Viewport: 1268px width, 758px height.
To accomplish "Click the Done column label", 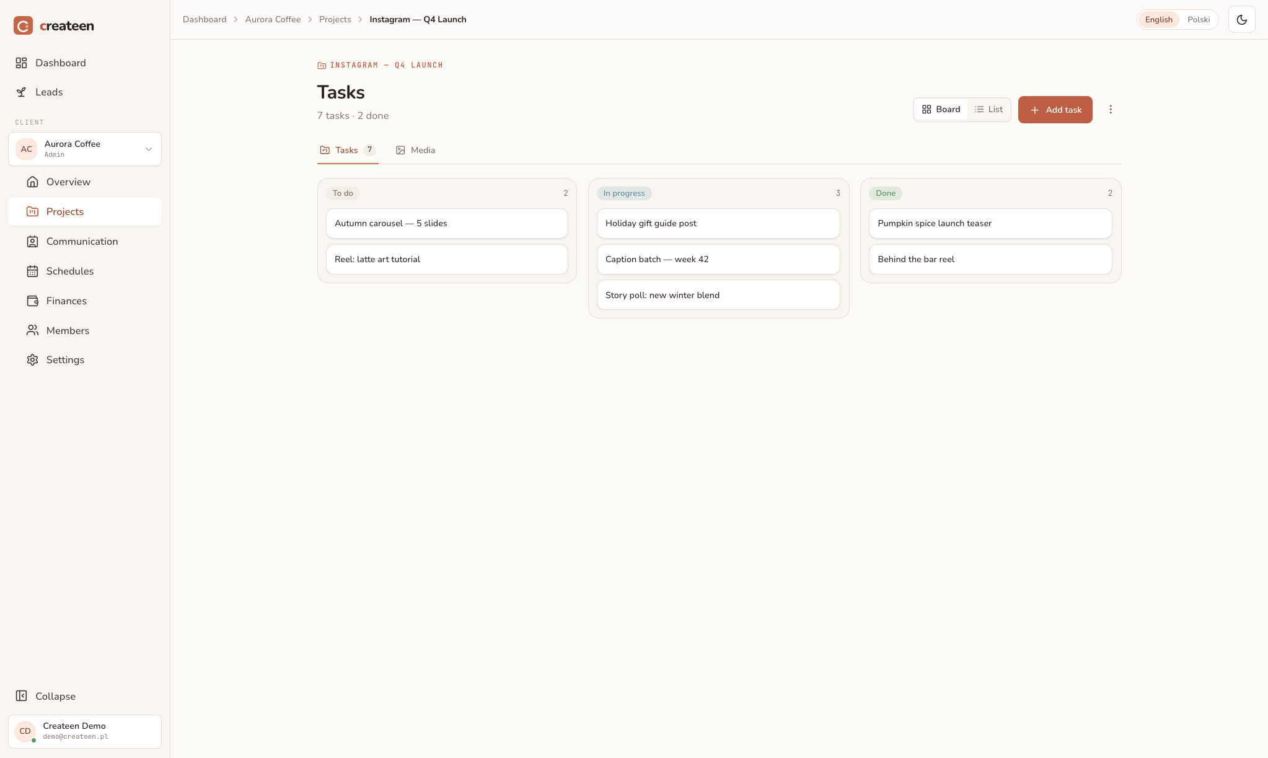I will click(886, 193).
